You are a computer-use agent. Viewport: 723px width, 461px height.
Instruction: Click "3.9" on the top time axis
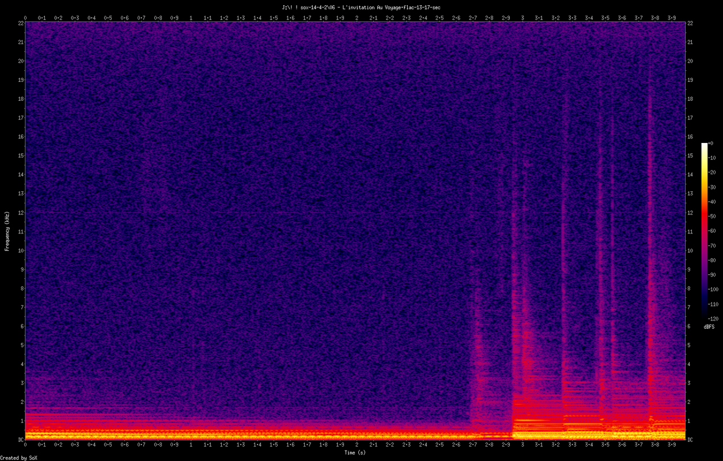pyautogui.click(x=672, y=18)
